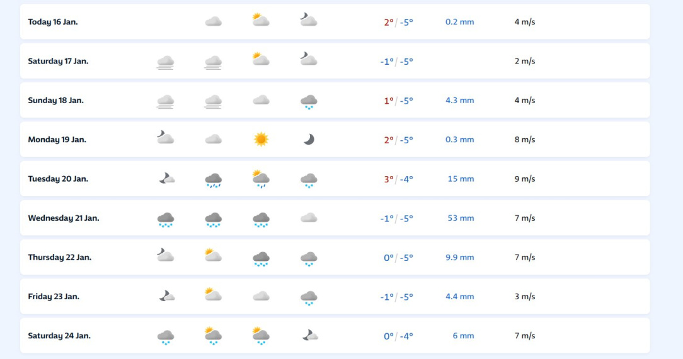
Task: Expand the Friday 23 Jan. row
Action: click(335, 296)
